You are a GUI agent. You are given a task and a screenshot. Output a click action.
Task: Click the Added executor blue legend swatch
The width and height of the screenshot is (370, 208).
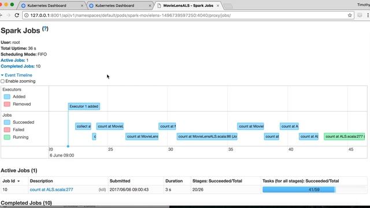pyautogui.click(x=7, y=96)
